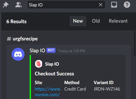Screen dimensions: 136x99
Task: Click the Variant ID field label
Action: click(x=103, y=83)
